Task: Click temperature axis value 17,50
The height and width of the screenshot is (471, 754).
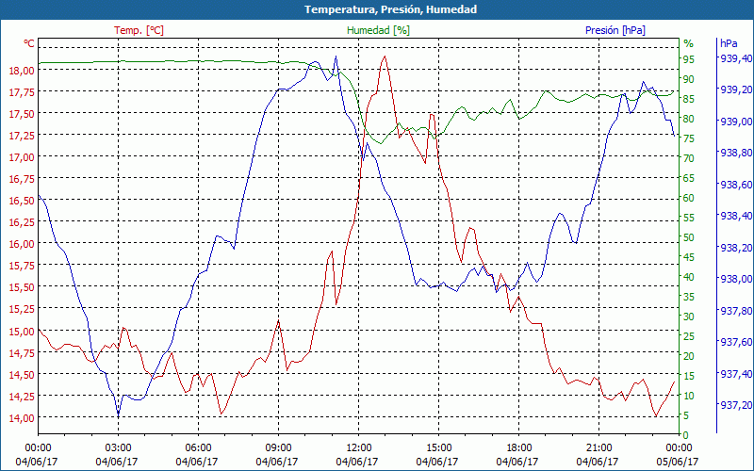Action: pyautogui.click(x=22, y=113)
